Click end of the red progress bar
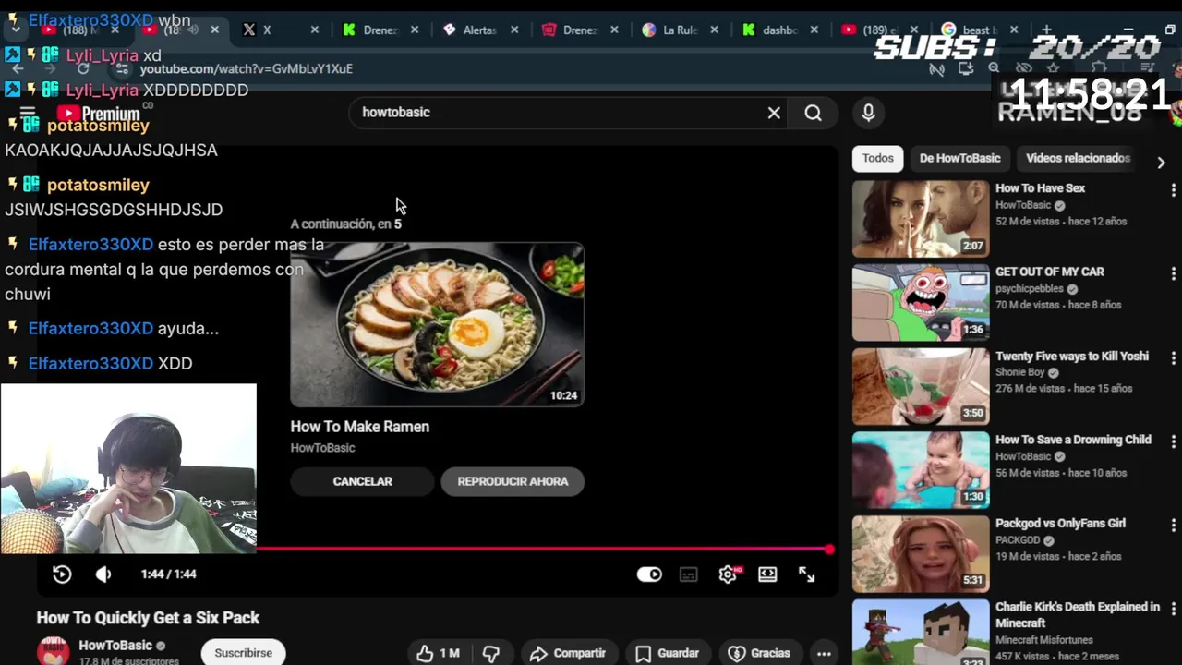The image size is (1182, 665). (829, 550)
